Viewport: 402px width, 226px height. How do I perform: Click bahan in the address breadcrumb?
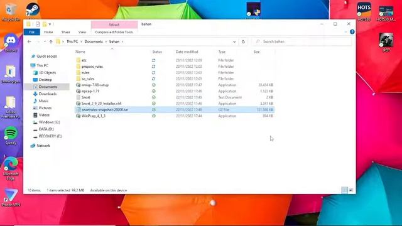pos(114,41)
